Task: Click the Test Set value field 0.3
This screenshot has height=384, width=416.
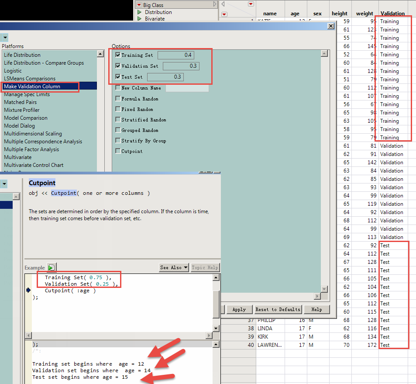Action: click(x=165, y=77)
